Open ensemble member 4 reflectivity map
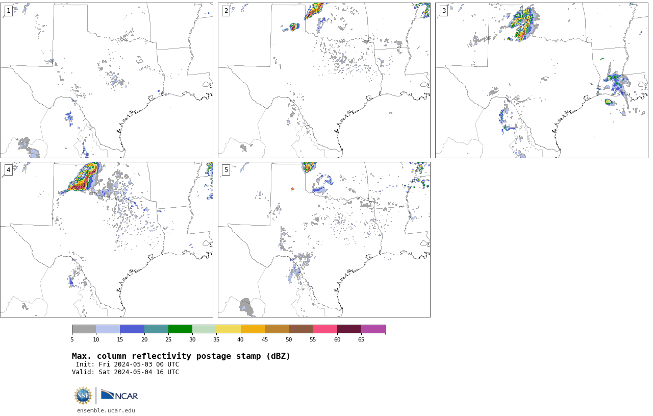The width and height of the screenshot is (653, 416). pos(107,239)
